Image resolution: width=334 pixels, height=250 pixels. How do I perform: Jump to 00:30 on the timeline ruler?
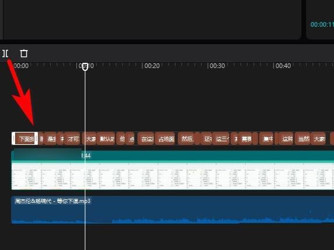tap(217, 66)
